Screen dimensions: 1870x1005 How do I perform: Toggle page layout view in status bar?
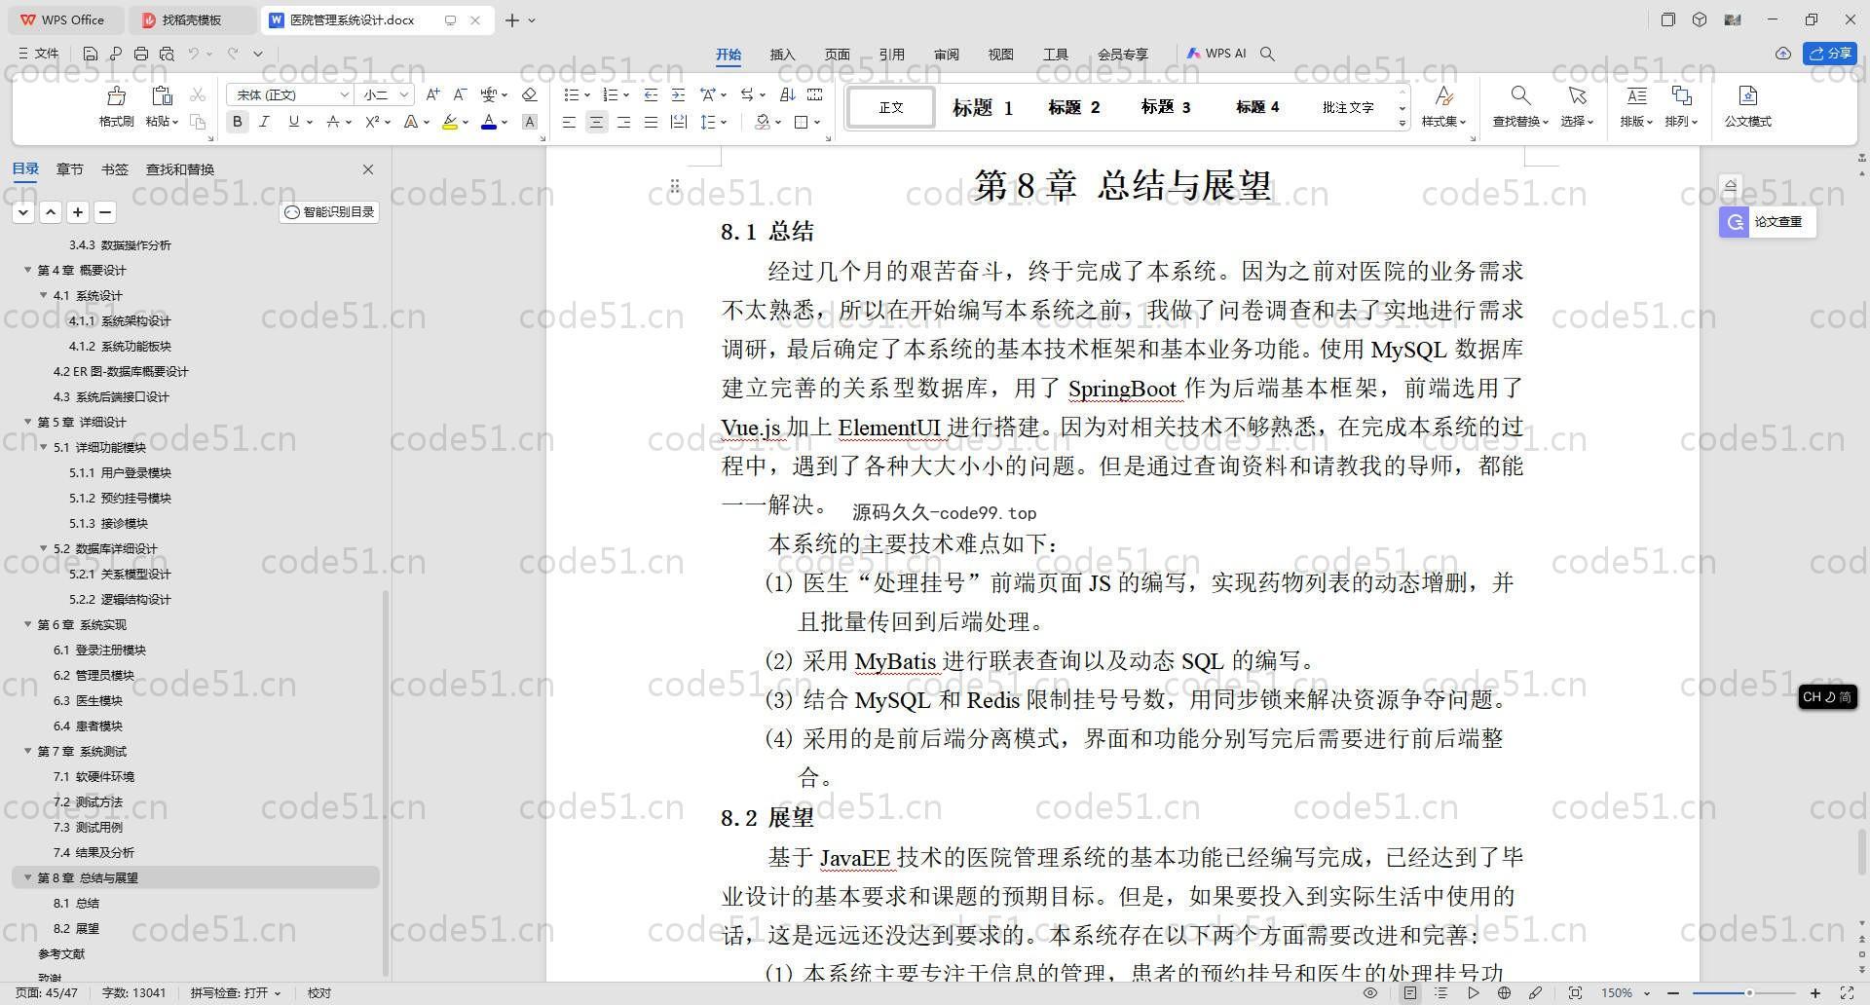pos(1410,993)
